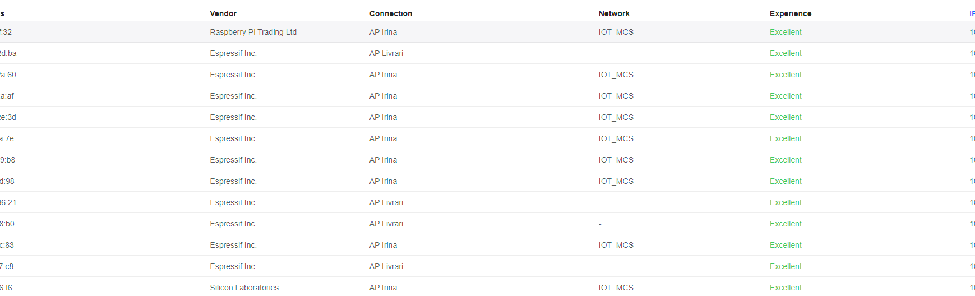Open AP Irina in Silicon Laboratories row
975x296 pixels.
pos(383,288)
